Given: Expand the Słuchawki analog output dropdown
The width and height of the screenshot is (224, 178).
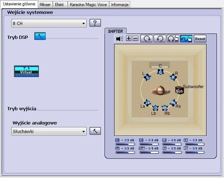Looking at the screenshot, I should click(x=49, y=131).
